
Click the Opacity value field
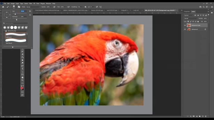[48, 7]
